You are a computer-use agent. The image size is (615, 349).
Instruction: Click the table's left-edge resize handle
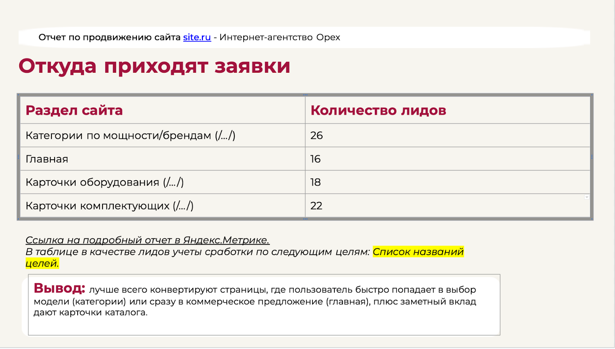(18, 157)
